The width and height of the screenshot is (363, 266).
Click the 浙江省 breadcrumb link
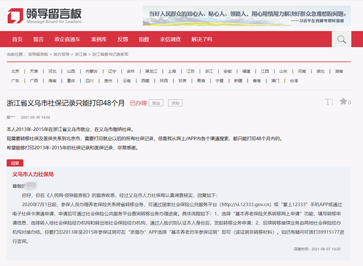(x=81, y=54)
